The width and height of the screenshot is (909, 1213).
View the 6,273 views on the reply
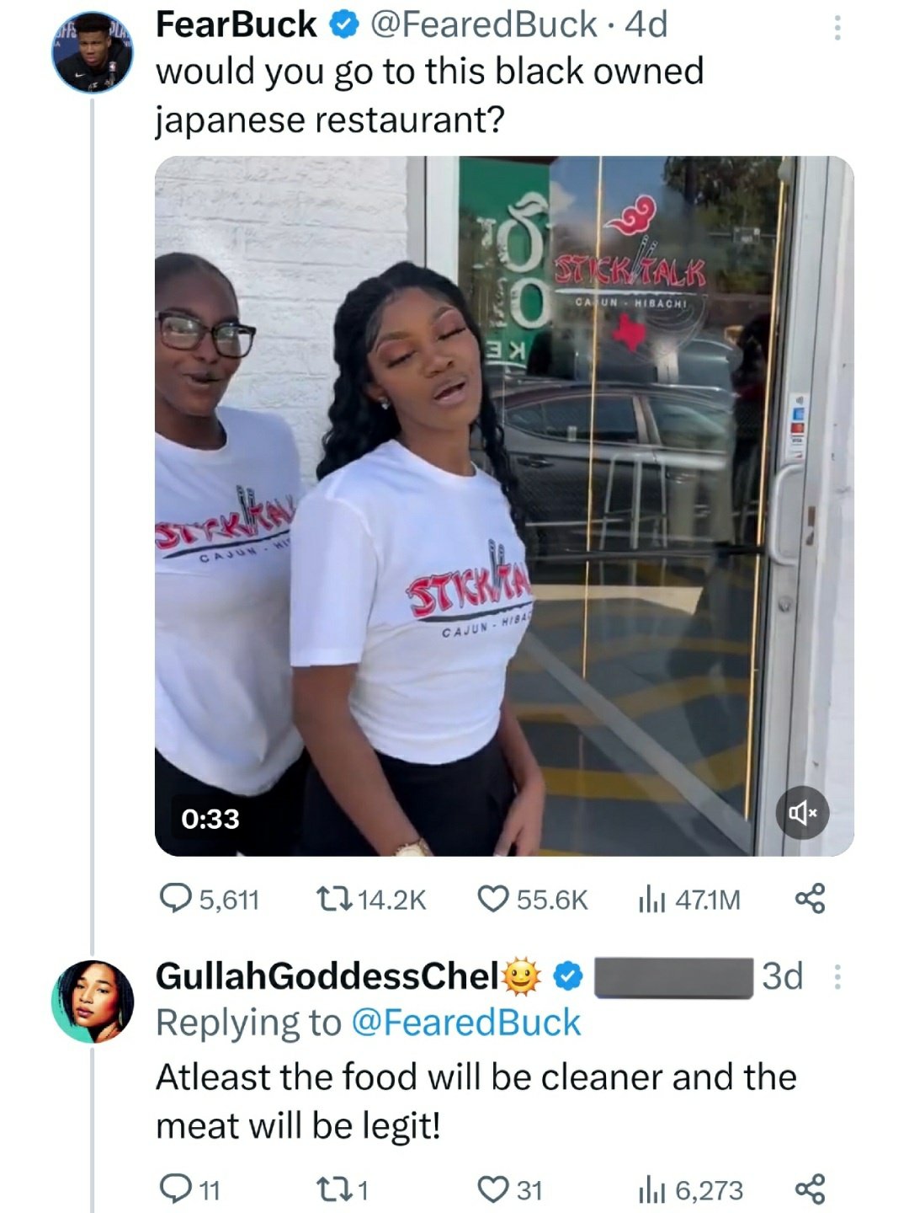point(690,1190)
